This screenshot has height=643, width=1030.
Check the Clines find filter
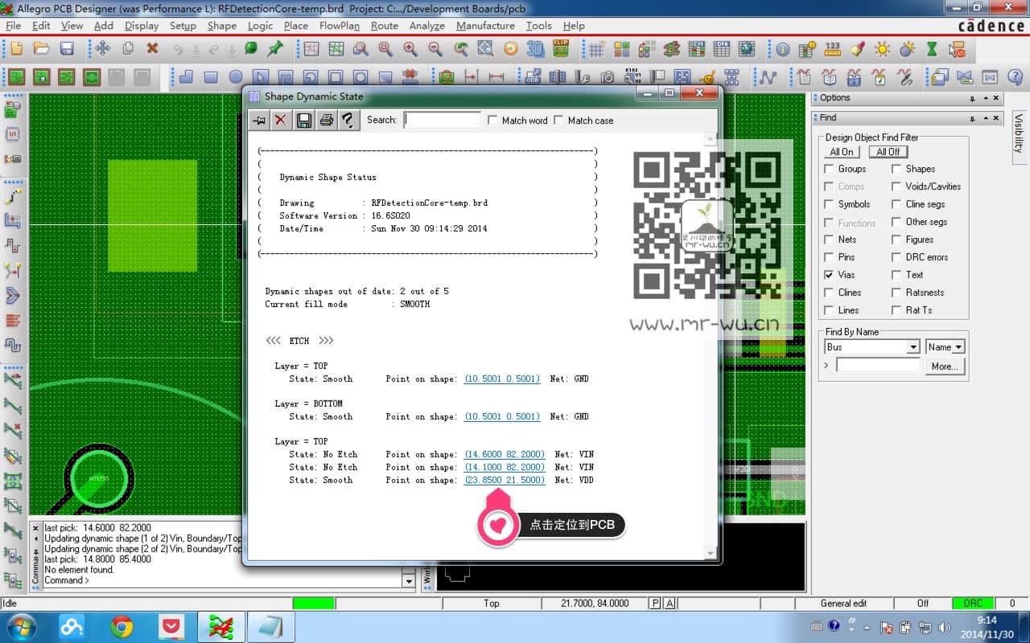pos(830,293)
